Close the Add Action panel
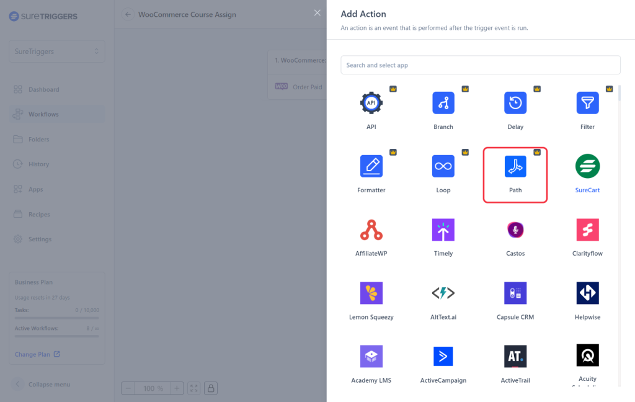Image resolution: width=635 pixels, height=402 pixels. pos(317,13)
